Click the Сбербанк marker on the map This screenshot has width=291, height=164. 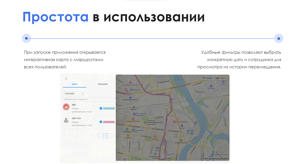click(x=127, y=129)
